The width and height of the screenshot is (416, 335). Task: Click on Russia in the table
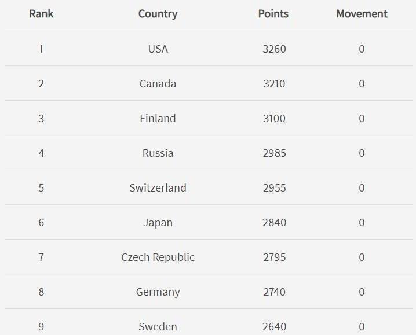(158, 153)
